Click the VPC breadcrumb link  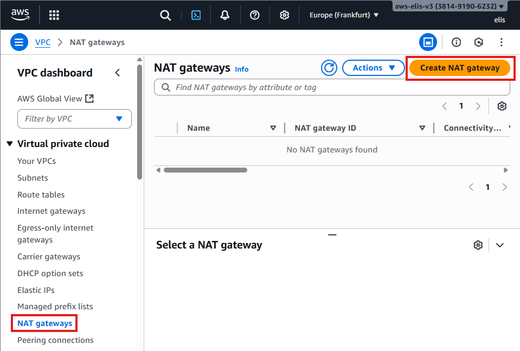(x=43, y=42)
